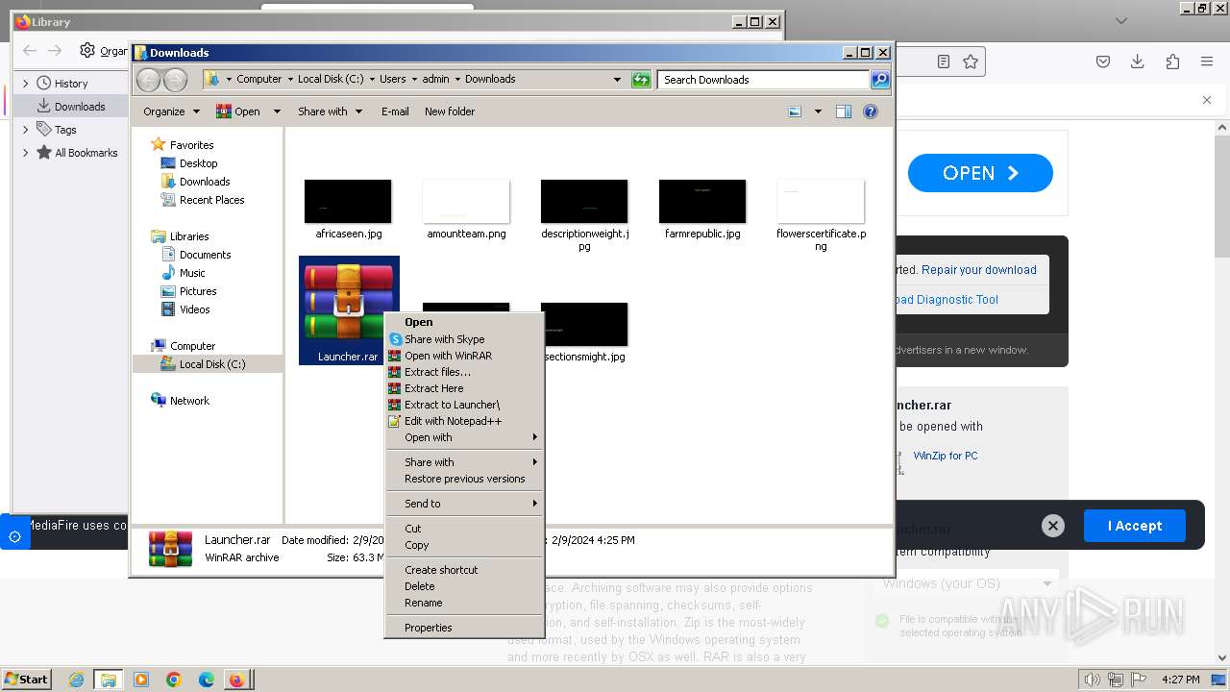The width and height of the screenshot is (1230, 692).
Task: Open Firefox downloads arrow icon
Action: click(1138, 62)
